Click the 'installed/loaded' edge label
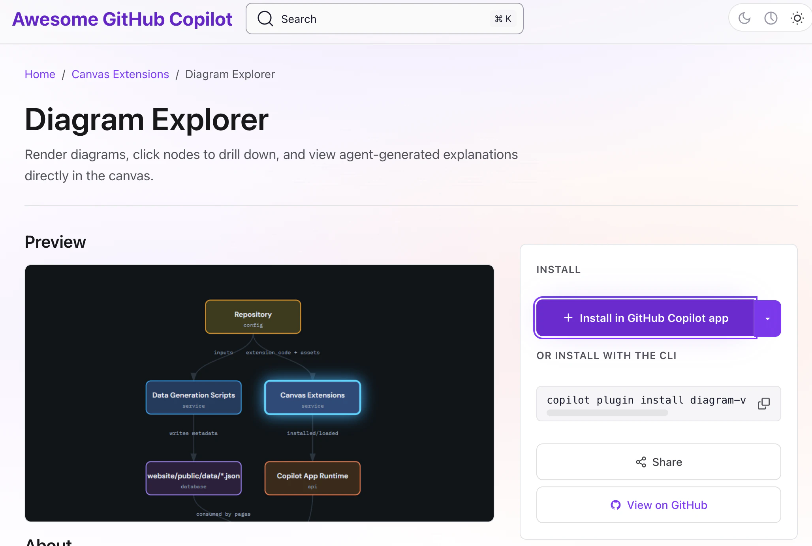Viewport: 812px width, 546px height. click(x=312, y=433)
